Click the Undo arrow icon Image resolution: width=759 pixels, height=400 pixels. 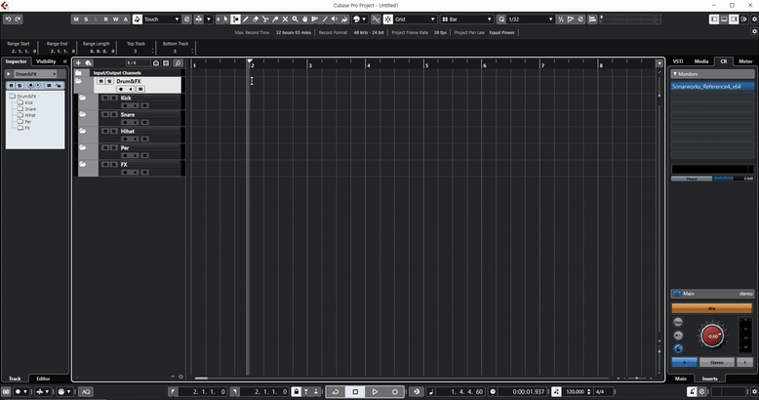8,19
